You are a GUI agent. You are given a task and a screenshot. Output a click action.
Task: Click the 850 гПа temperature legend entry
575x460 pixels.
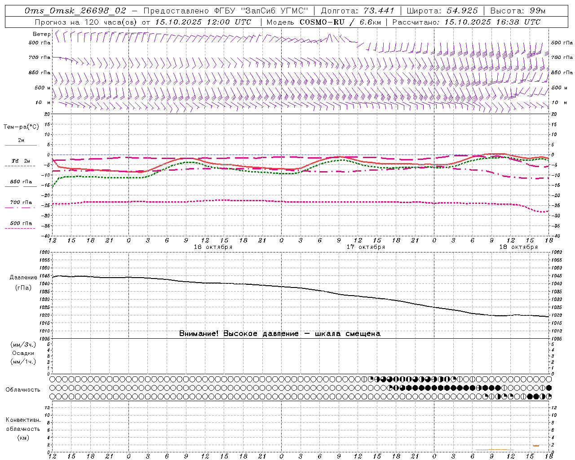[21, 182]
